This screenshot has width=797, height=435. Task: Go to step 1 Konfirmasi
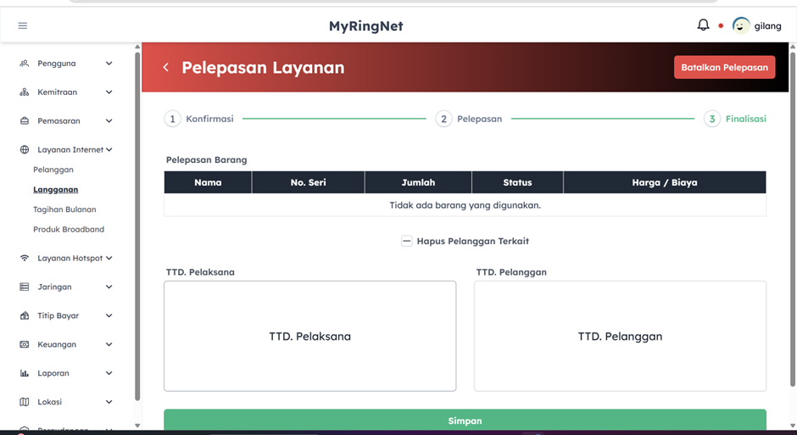point(173,119)
